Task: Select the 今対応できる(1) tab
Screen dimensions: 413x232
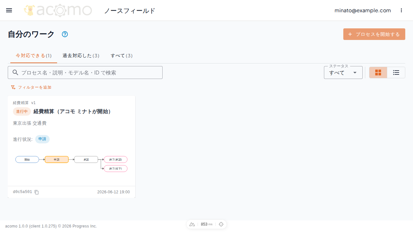Action: pos(34,56)
